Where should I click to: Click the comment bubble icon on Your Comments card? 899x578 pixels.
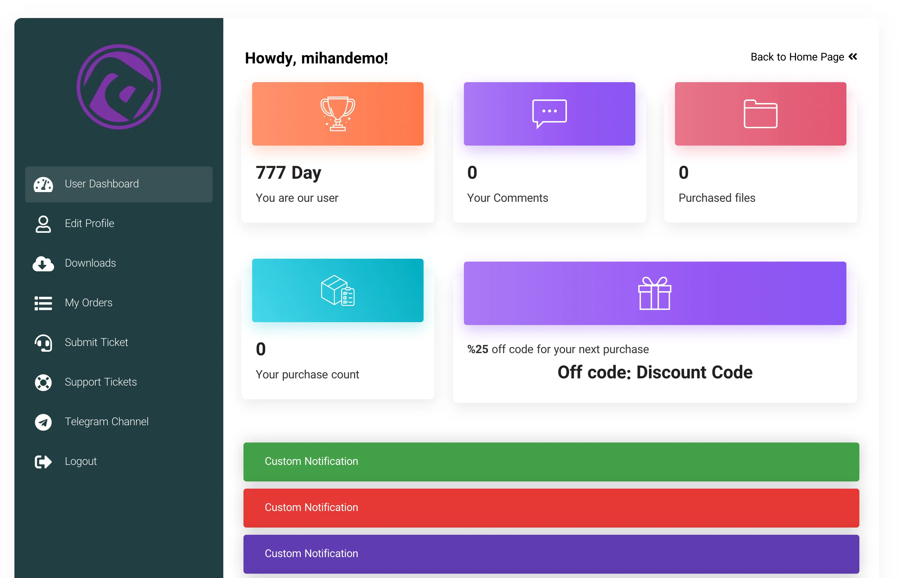click(x=549, y=112)
